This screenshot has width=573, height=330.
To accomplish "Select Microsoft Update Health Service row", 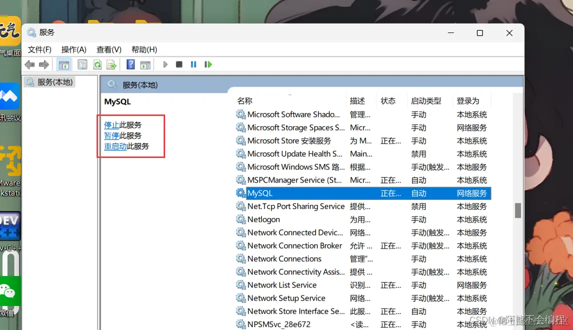I will 363,154.
